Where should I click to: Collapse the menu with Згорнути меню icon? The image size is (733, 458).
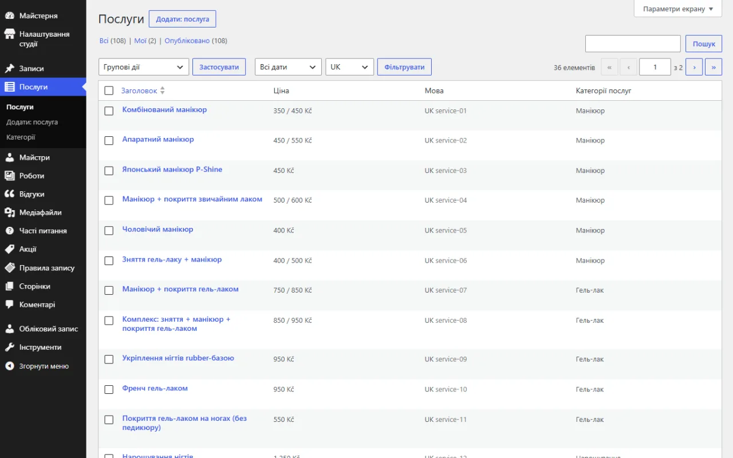click(x=10, y=366)
